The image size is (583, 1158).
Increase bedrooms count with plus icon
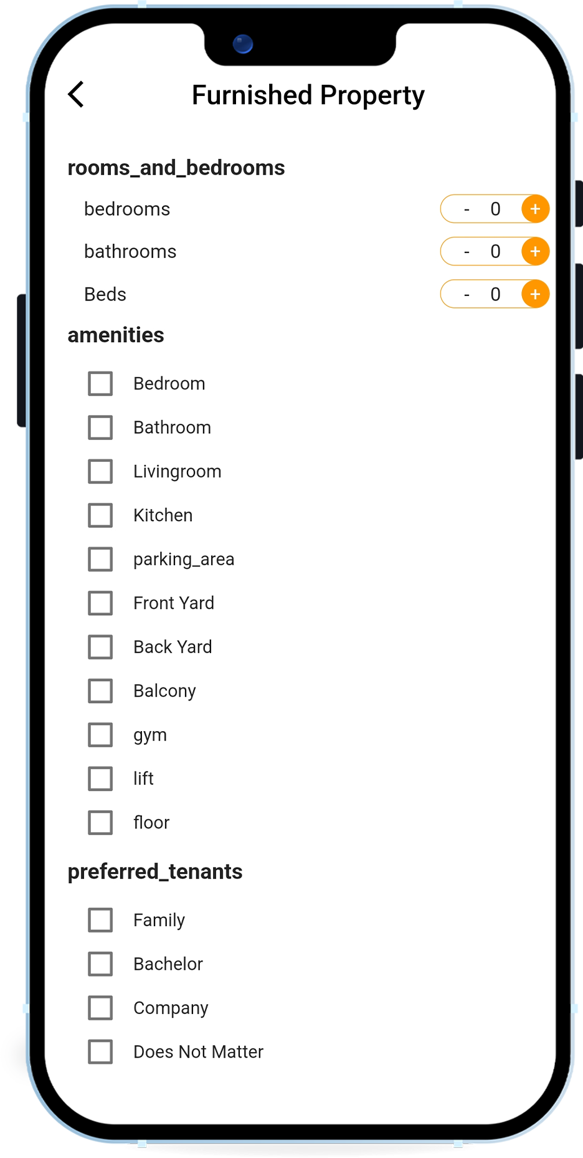[x=535, y=209]
